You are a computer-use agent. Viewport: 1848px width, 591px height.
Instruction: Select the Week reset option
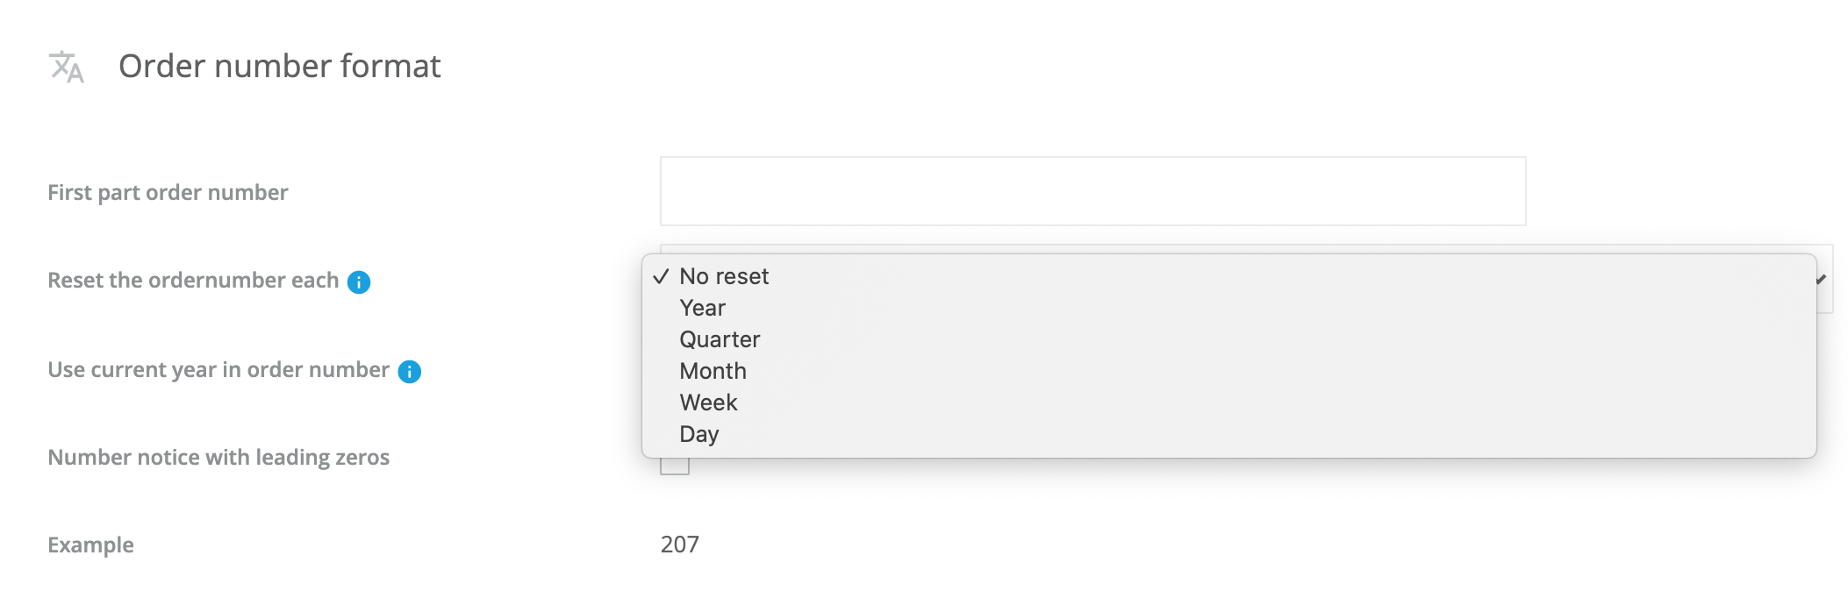(708, 403)
